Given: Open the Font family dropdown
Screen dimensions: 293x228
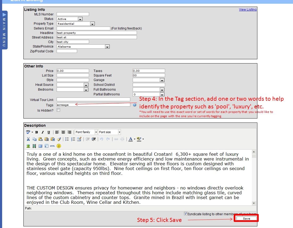Looking at the screenshot, I should tap(86, 132).
